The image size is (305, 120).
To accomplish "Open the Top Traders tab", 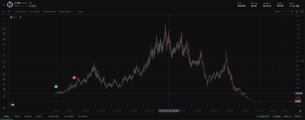I will click(x=69, y=116).
